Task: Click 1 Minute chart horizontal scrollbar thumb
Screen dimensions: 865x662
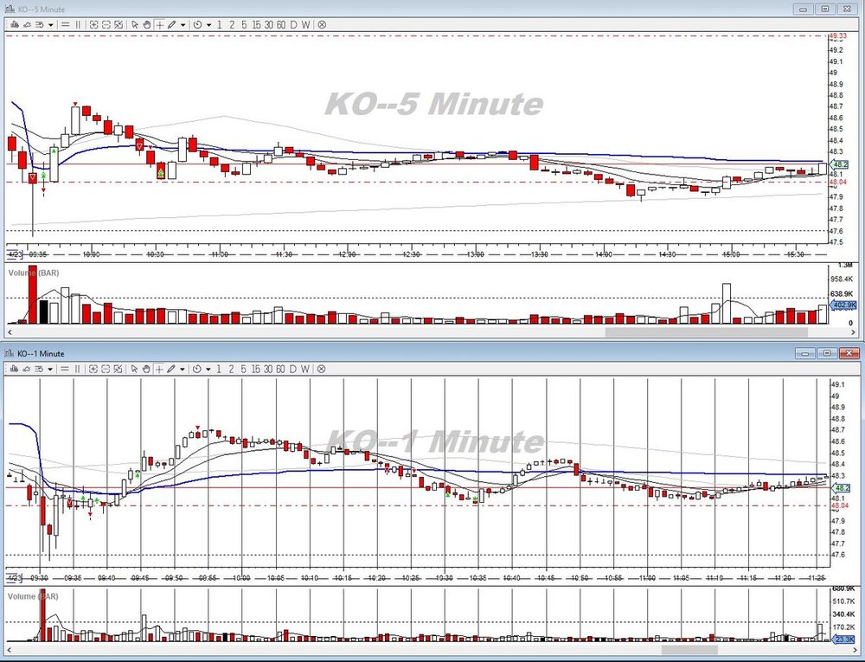Action: [689, 650]
